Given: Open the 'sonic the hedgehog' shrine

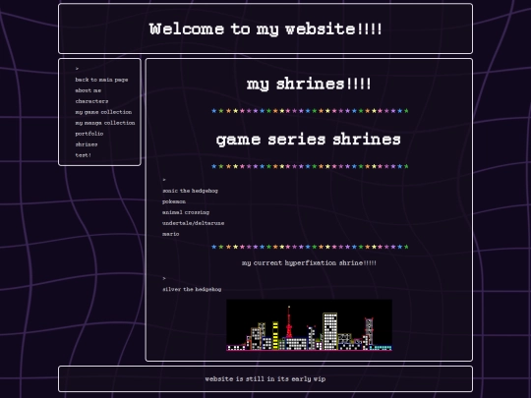Looking at the screenshot, I should [x=190, y=191].
